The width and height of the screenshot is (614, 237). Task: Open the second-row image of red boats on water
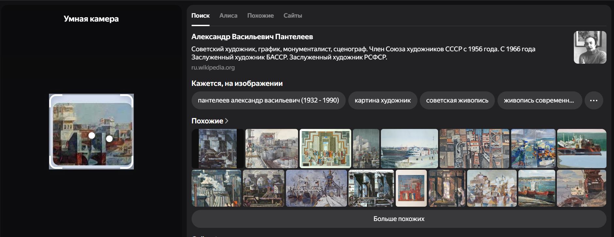tap(537, 188)
